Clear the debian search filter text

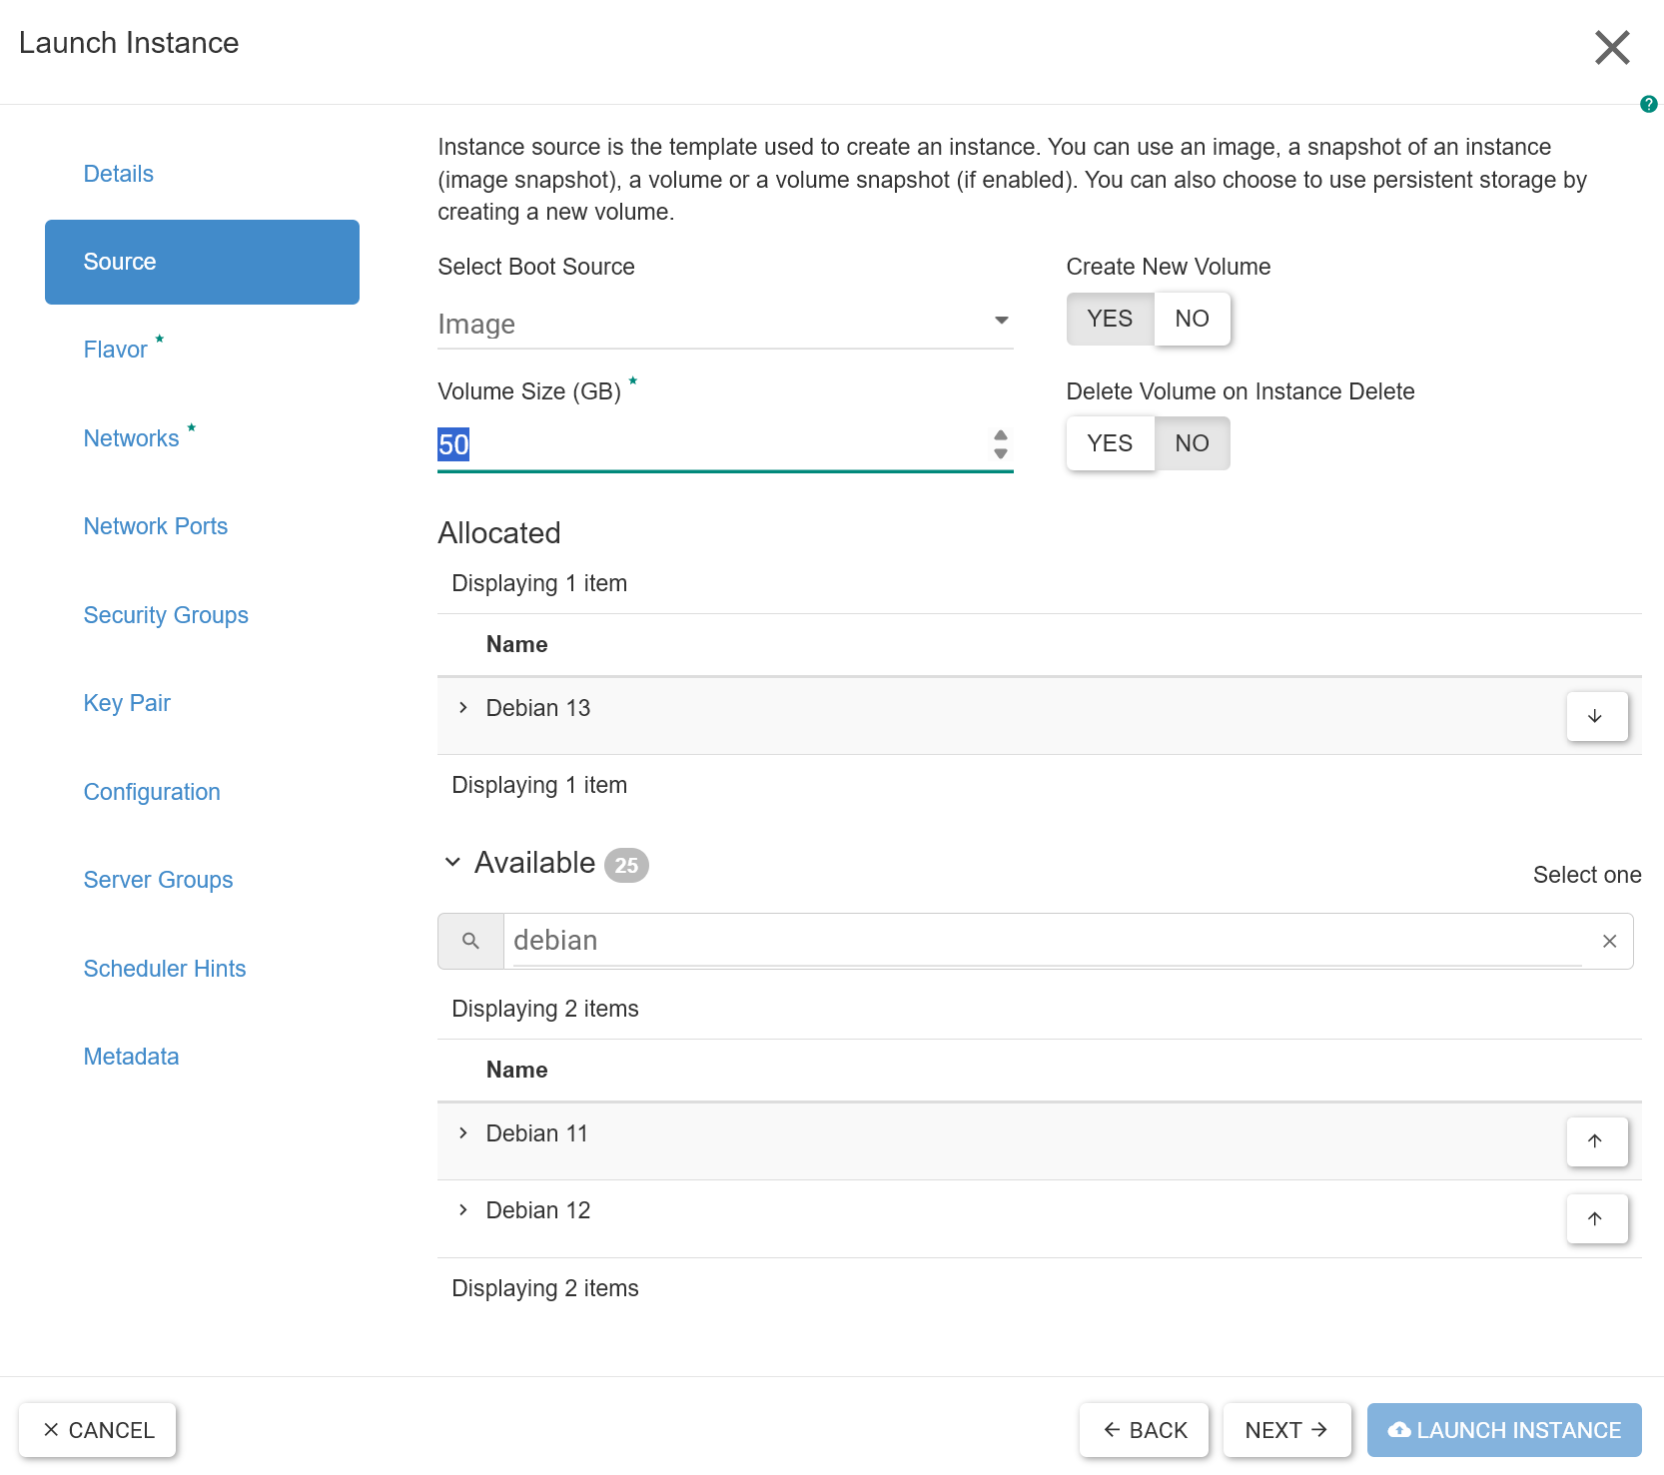1609,941
